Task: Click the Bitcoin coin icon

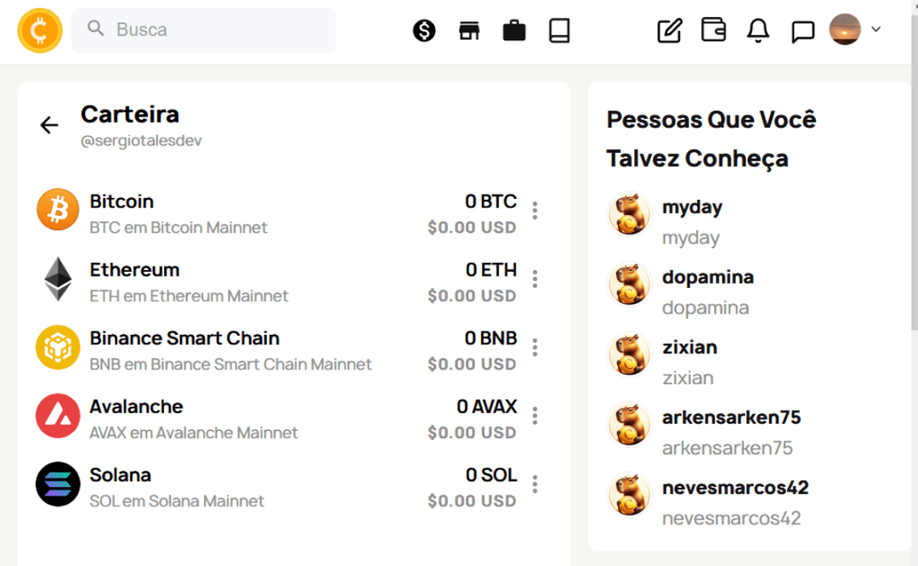Action: click(x=58, y=210)
